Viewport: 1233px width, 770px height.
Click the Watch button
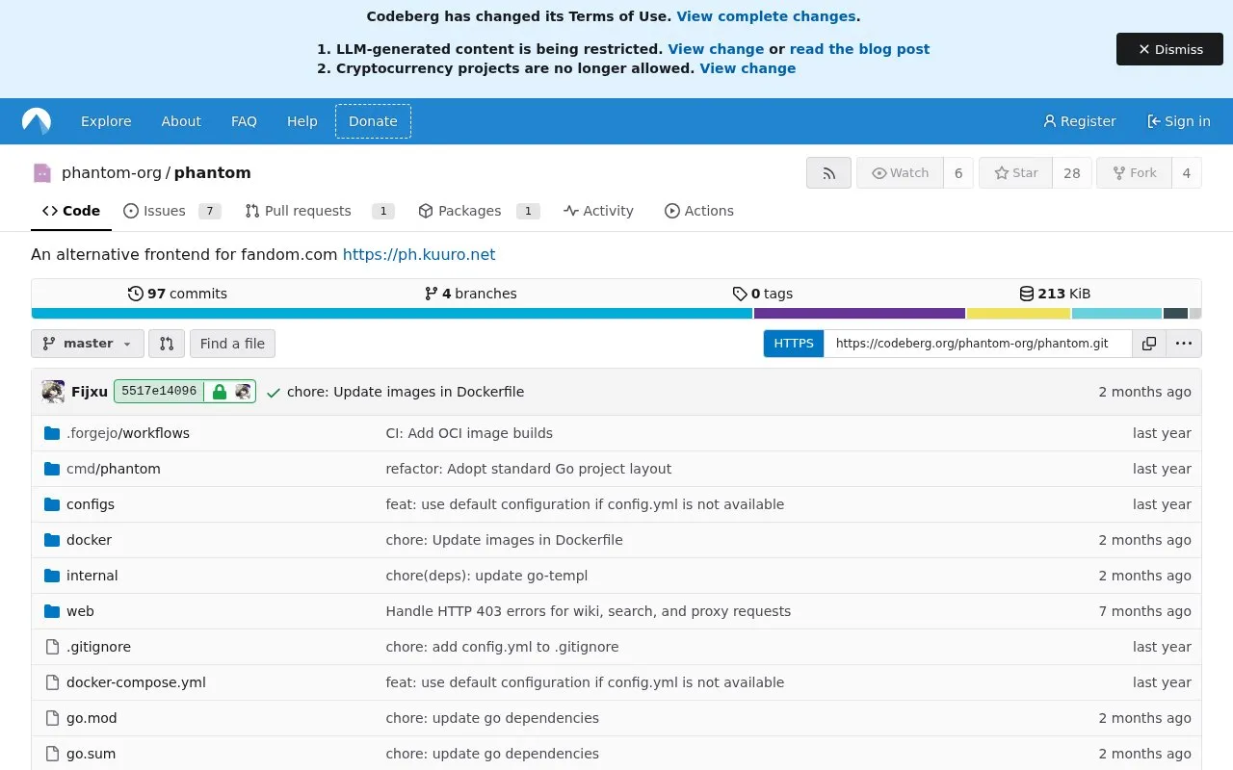900,173
